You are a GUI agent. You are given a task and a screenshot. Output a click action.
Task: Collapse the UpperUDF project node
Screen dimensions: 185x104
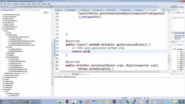tap(2, 90)
